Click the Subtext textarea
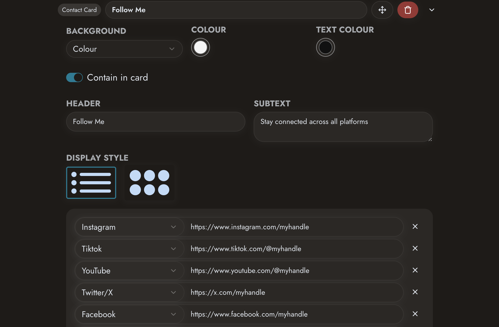The height and width of the screenshot is (327, 499). 343,127
